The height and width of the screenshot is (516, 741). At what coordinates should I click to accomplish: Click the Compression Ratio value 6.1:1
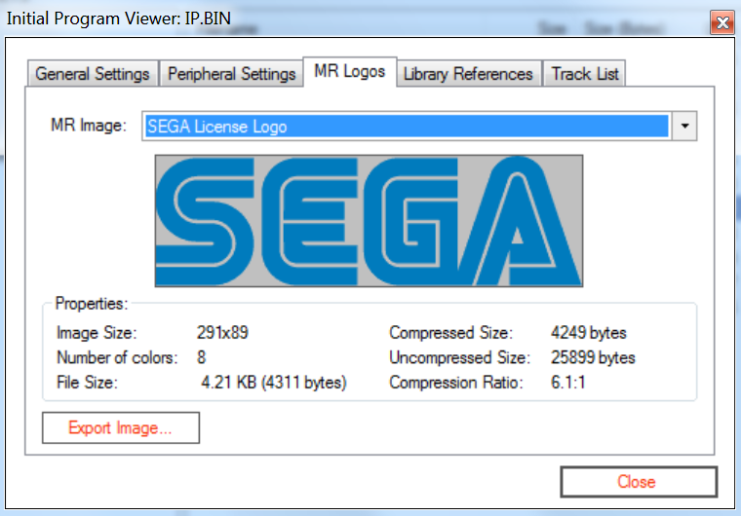click(568, 382)
